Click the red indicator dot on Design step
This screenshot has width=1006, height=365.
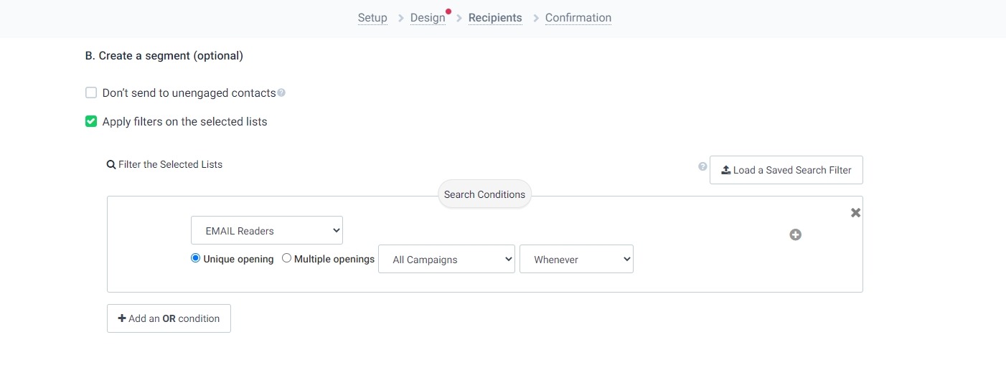[x=448, y=11]
